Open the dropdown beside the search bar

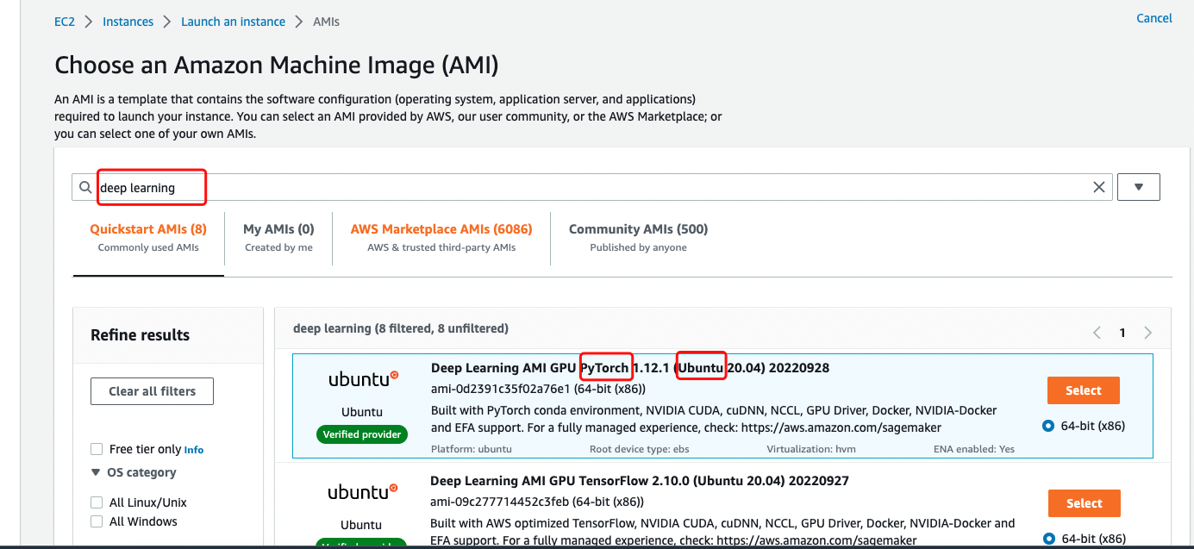[1139, 187]
